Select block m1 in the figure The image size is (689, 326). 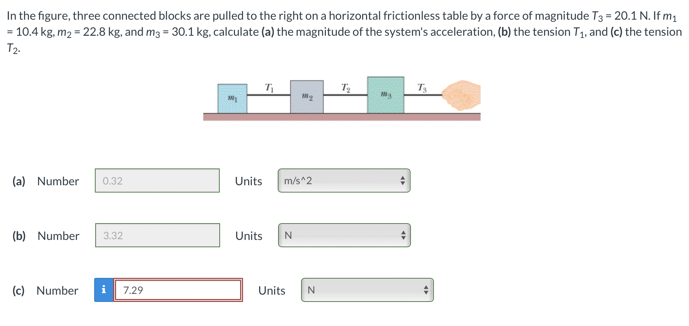point(232,98)
